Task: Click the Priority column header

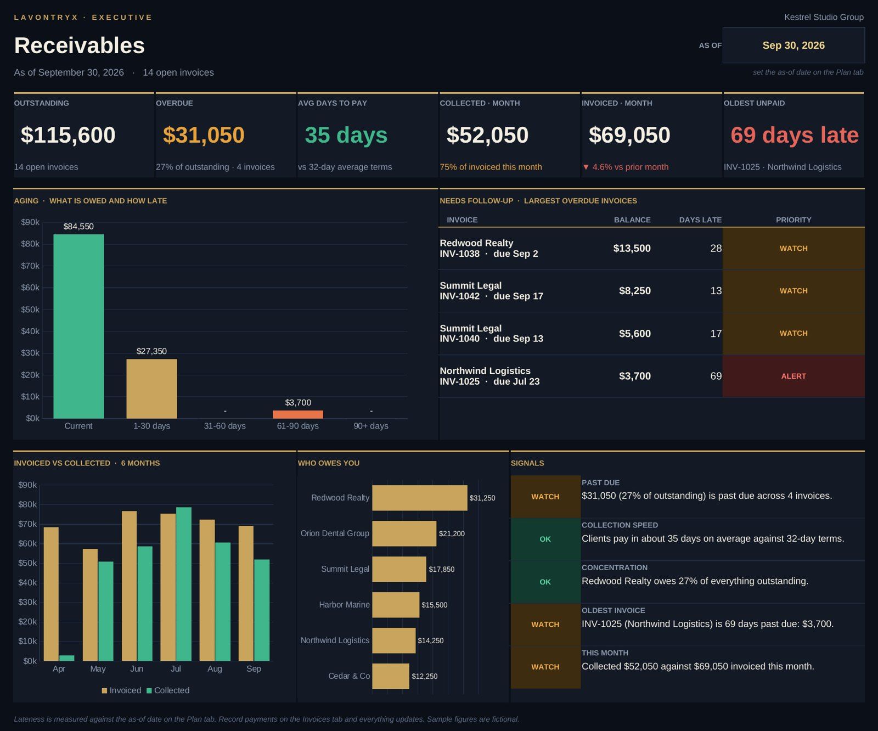Action: pos(793,220)
